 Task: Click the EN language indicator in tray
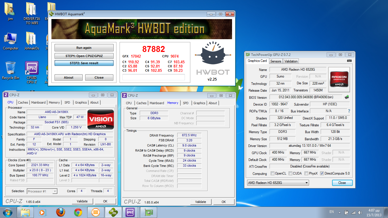pos(331,212)
